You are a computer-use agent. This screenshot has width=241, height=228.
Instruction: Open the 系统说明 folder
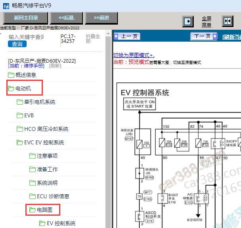click(44, 183)
